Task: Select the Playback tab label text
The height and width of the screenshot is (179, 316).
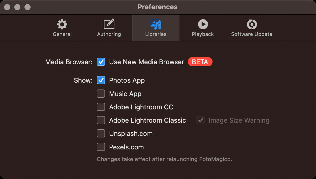Action: [203, 34]
